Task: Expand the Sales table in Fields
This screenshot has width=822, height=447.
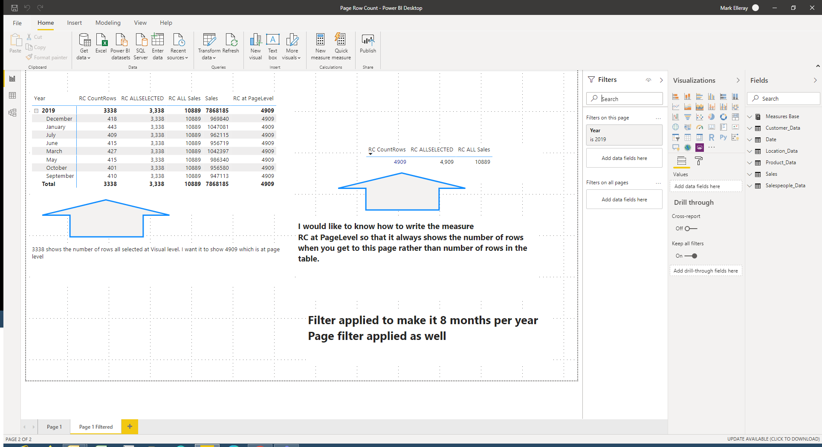Action: click(750, 174)
